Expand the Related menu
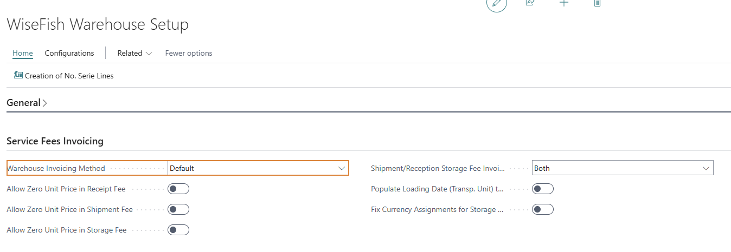This screenshot has height=252, width=731. pos(134,53)
